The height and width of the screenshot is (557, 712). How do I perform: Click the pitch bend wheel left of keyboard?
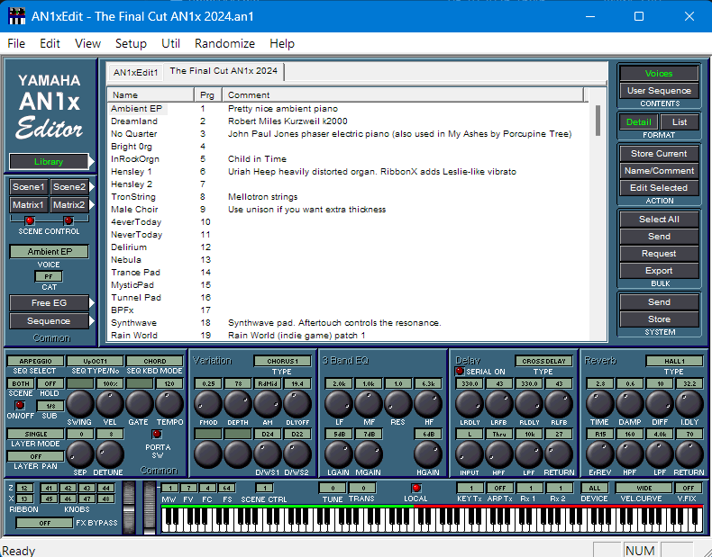tap(130, 508)
